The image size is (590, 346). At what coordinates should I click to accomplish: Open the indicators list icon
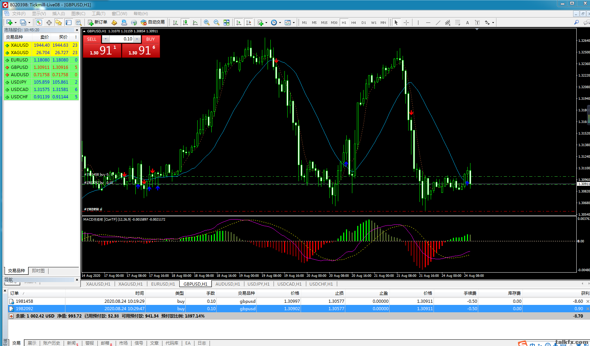261,22
